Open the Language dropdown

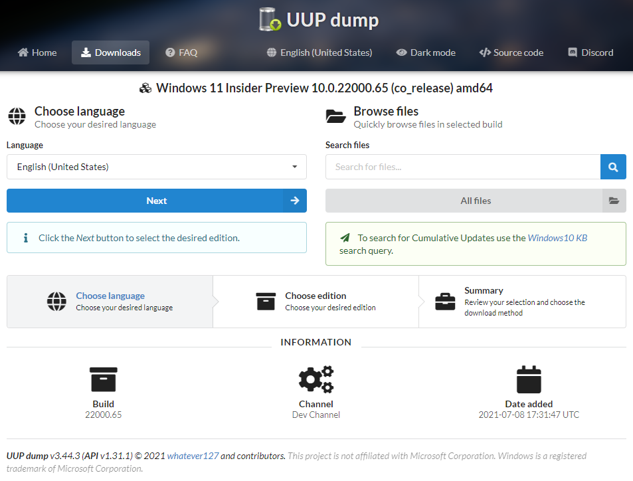pos(157,167)
